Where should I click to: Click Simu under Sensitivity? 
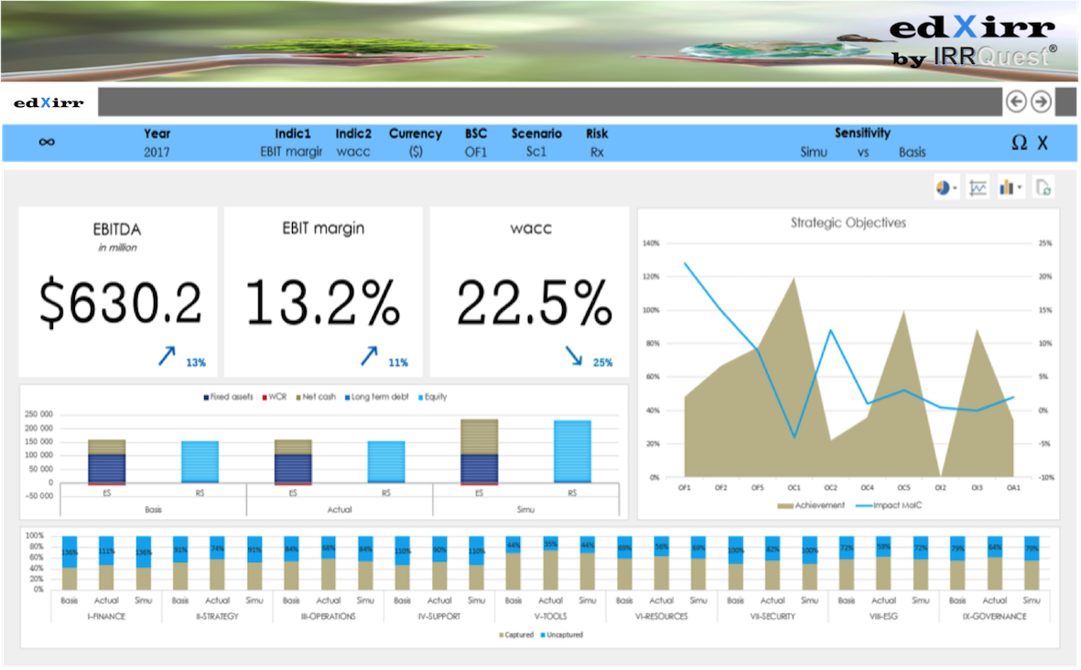(814, 153)
